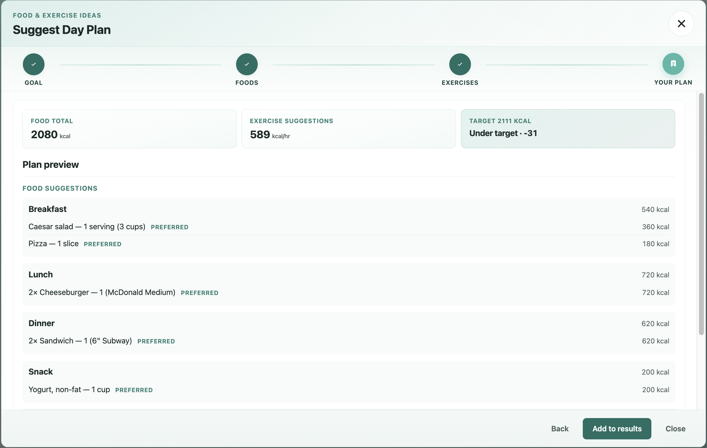Select the YOUR PLAN step label
The height and width of the screenshot is (448, 707).
point(673,82)
